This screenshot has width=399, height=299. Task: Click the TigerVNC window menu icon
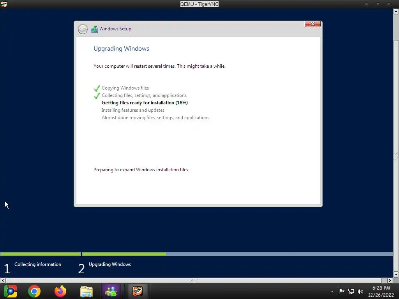click(x=4, y=4)
